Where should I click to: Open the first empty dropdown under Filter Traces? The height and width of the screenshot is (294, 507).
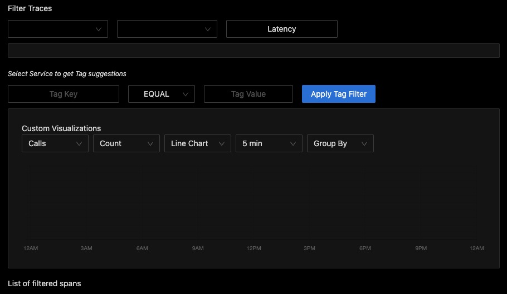point(57,29)
